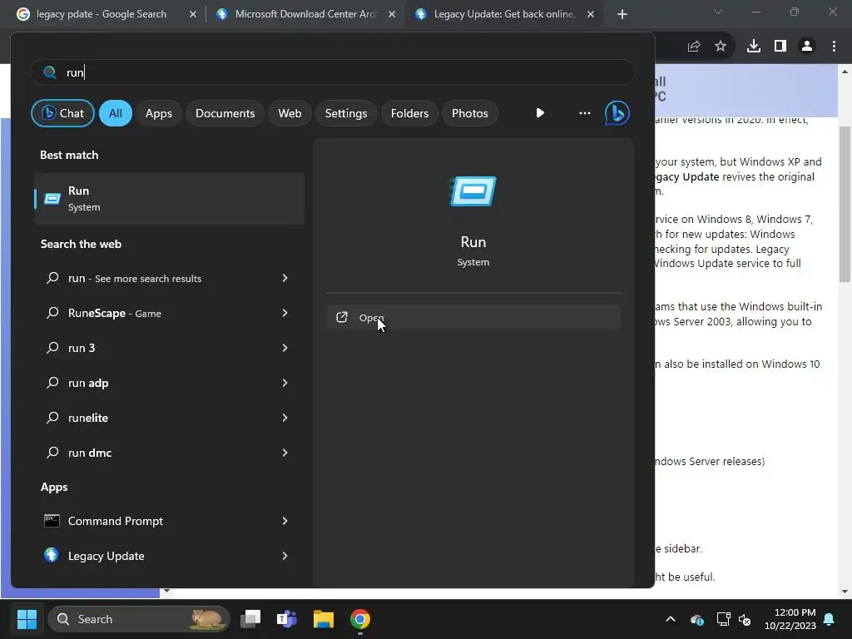Expand the 'run 3' suggestion chevron
852x639 pixels.
point(285,348)
